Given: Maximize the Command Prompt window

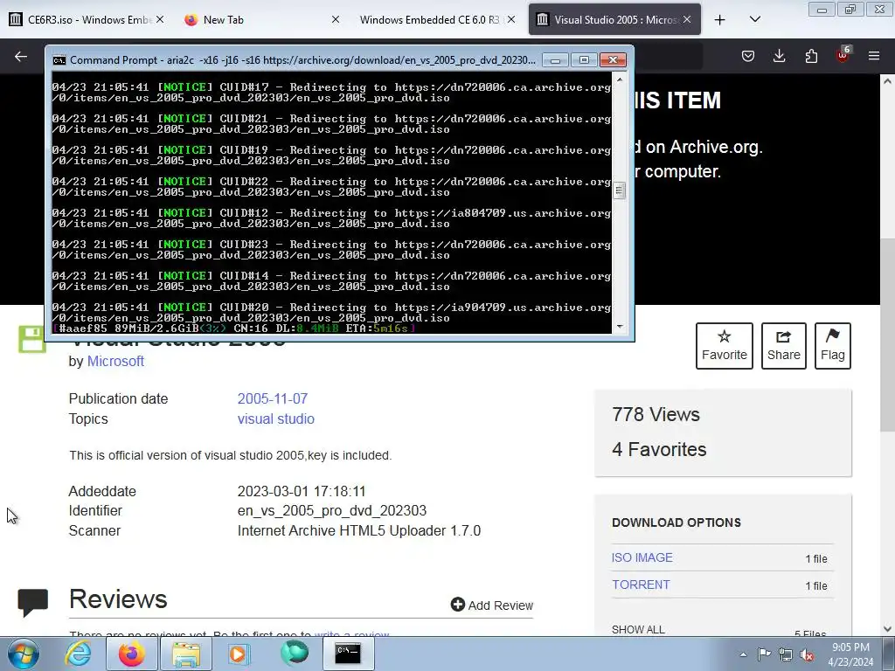Looking at the screenshot, I should 584,60.
